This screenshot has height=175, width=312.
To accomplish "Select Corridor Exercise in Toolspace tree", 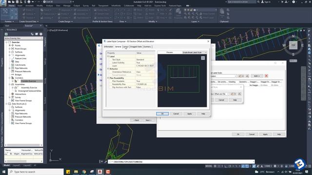I will pyautogui.click(x=28, y=81).
